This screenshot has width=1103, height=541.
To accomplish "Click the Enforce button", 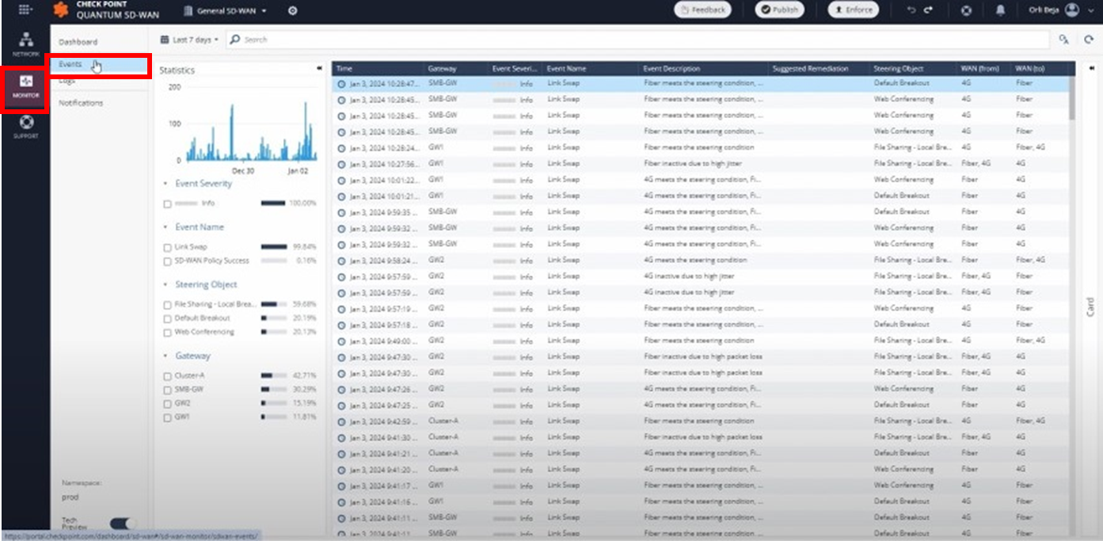I will tap(854, 10).
